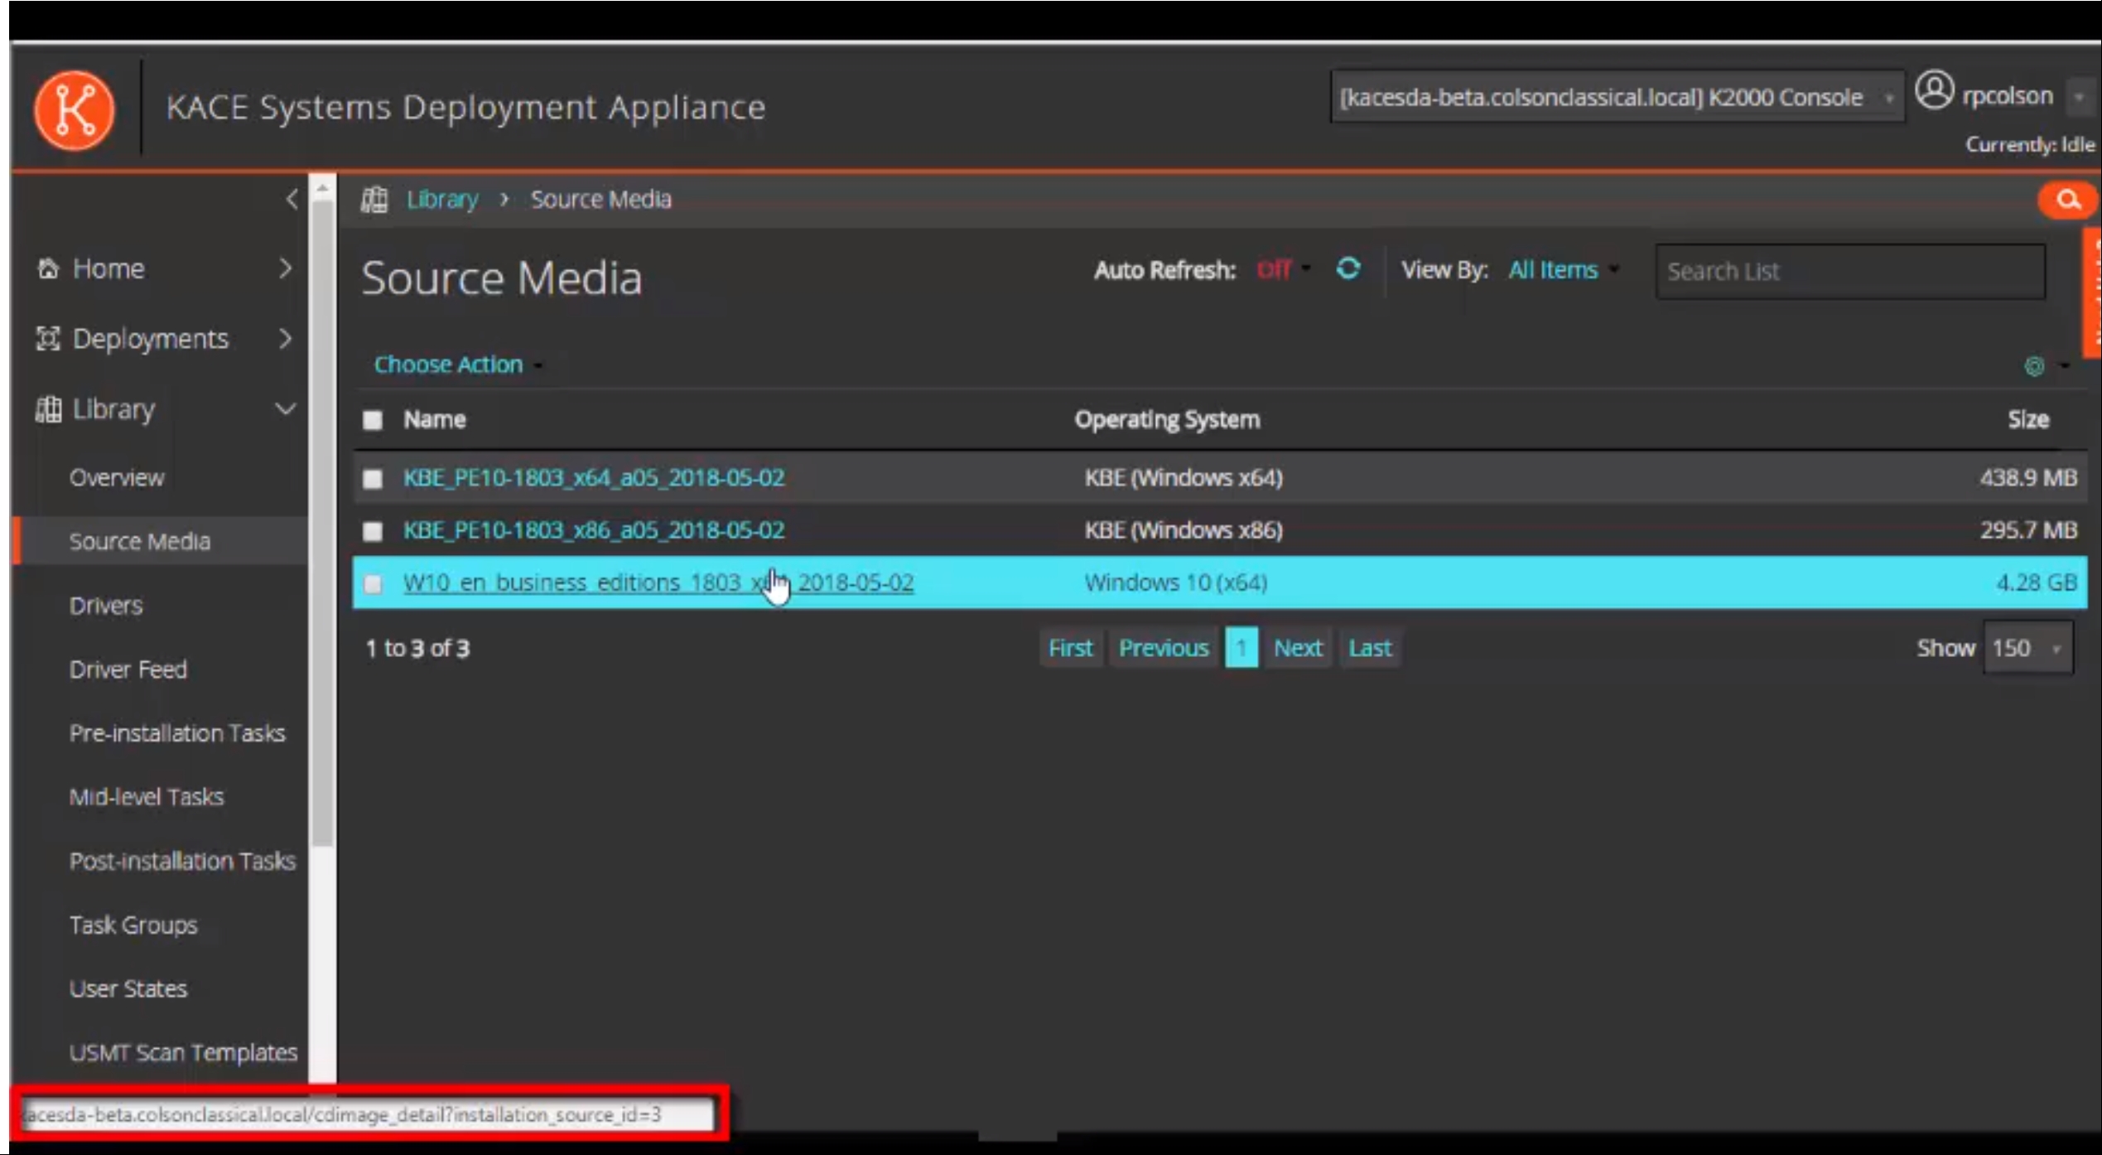
Task: Open Driver Feed in the sidebar
Action: coord(128,669)
